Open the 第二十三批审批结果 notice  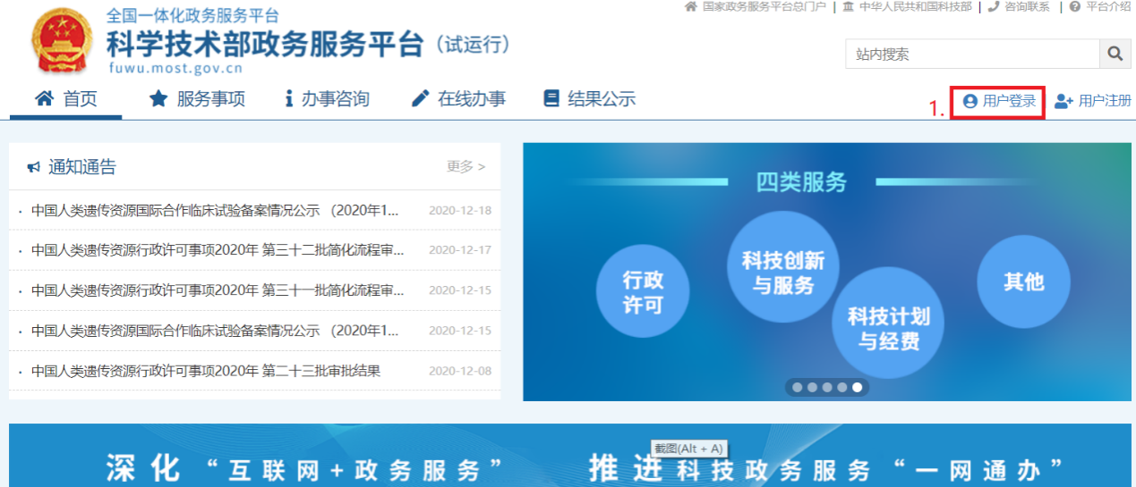pyautogui.click(x=206, y=371)
